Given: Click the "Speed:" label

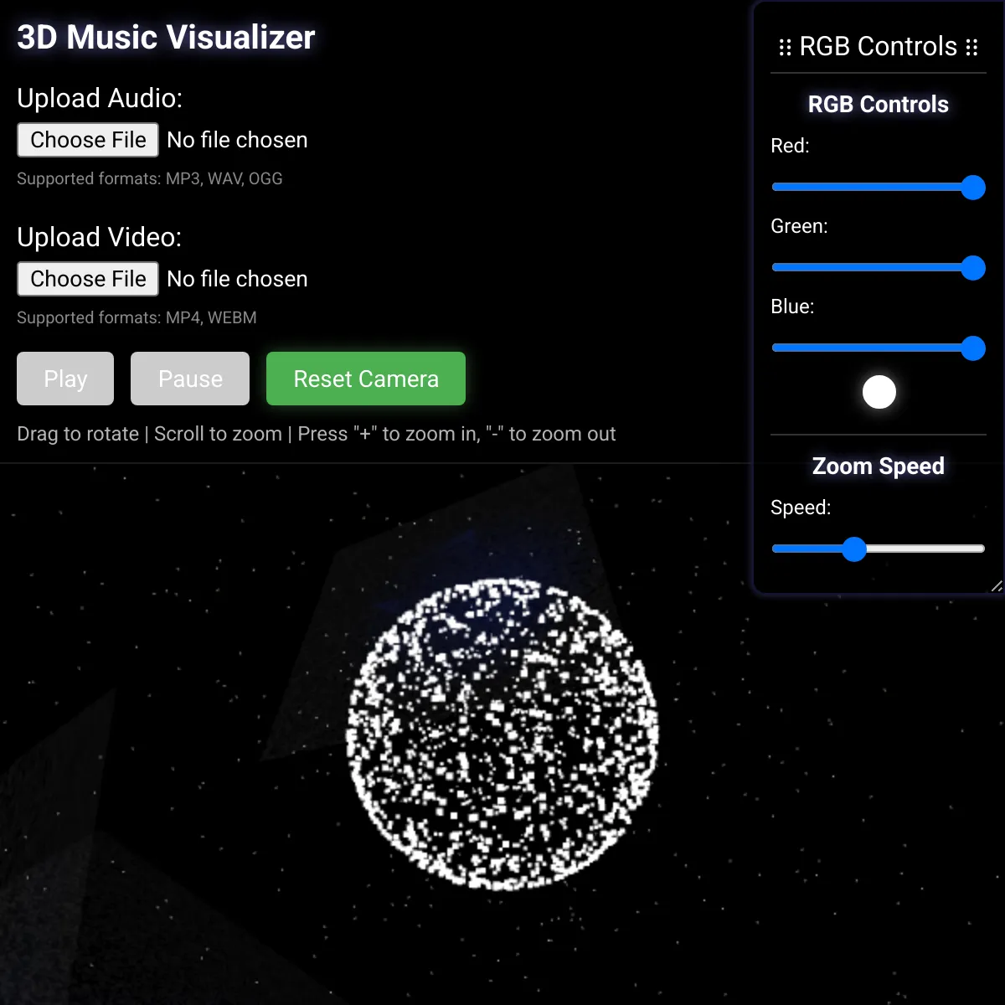Looking at the screenshot, I should pyautogui.click(x=801, y=508).
